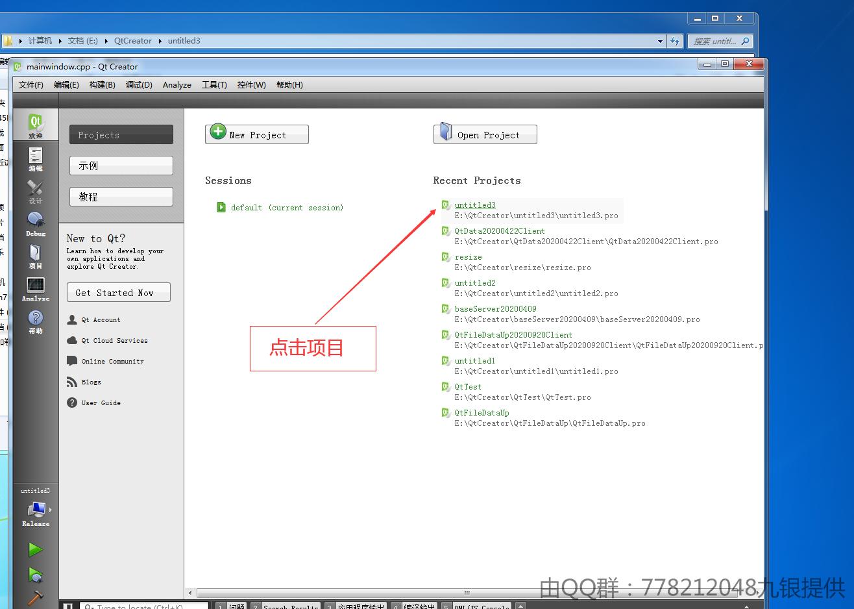Click the Qt Cloud Services cloud icon
854x609 pixels.
pyautogui.click(x=72, y=340)
